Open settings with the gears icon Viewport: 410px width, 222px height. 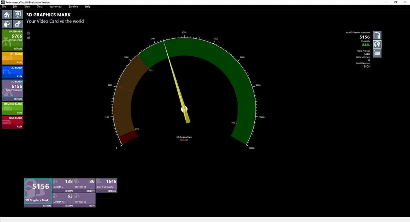pyautogui.click(x=18, y=24)
